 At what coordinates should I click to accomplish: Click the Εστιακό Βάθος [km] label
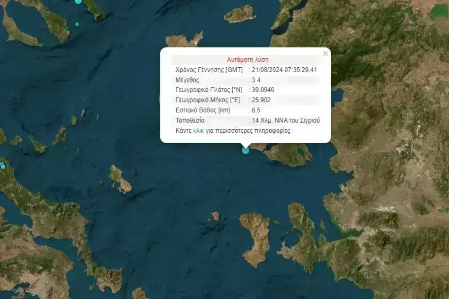click(x=202, y=110)
